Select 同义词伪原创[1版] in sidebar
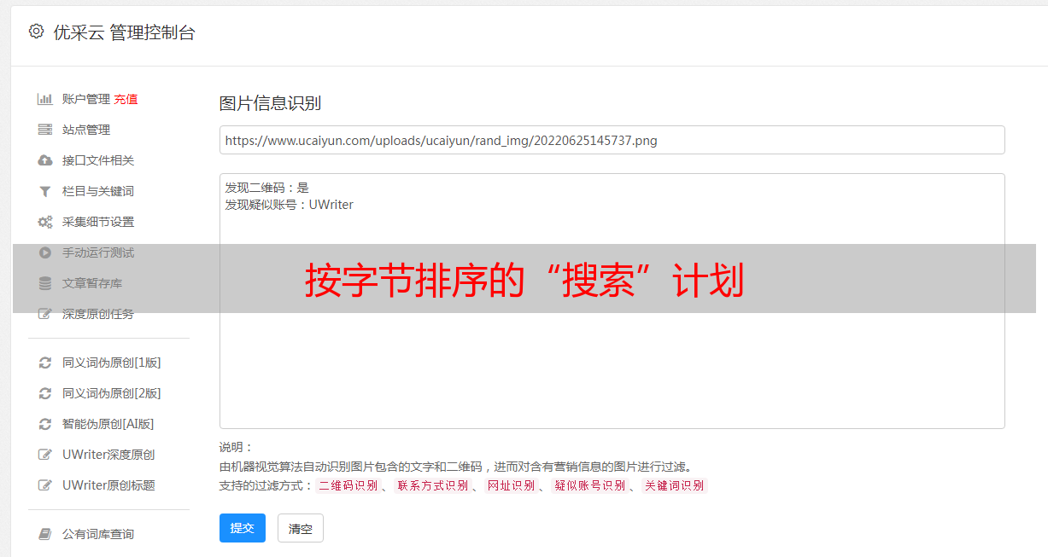Screen dimensions: 1048x557 click(112, 363)
